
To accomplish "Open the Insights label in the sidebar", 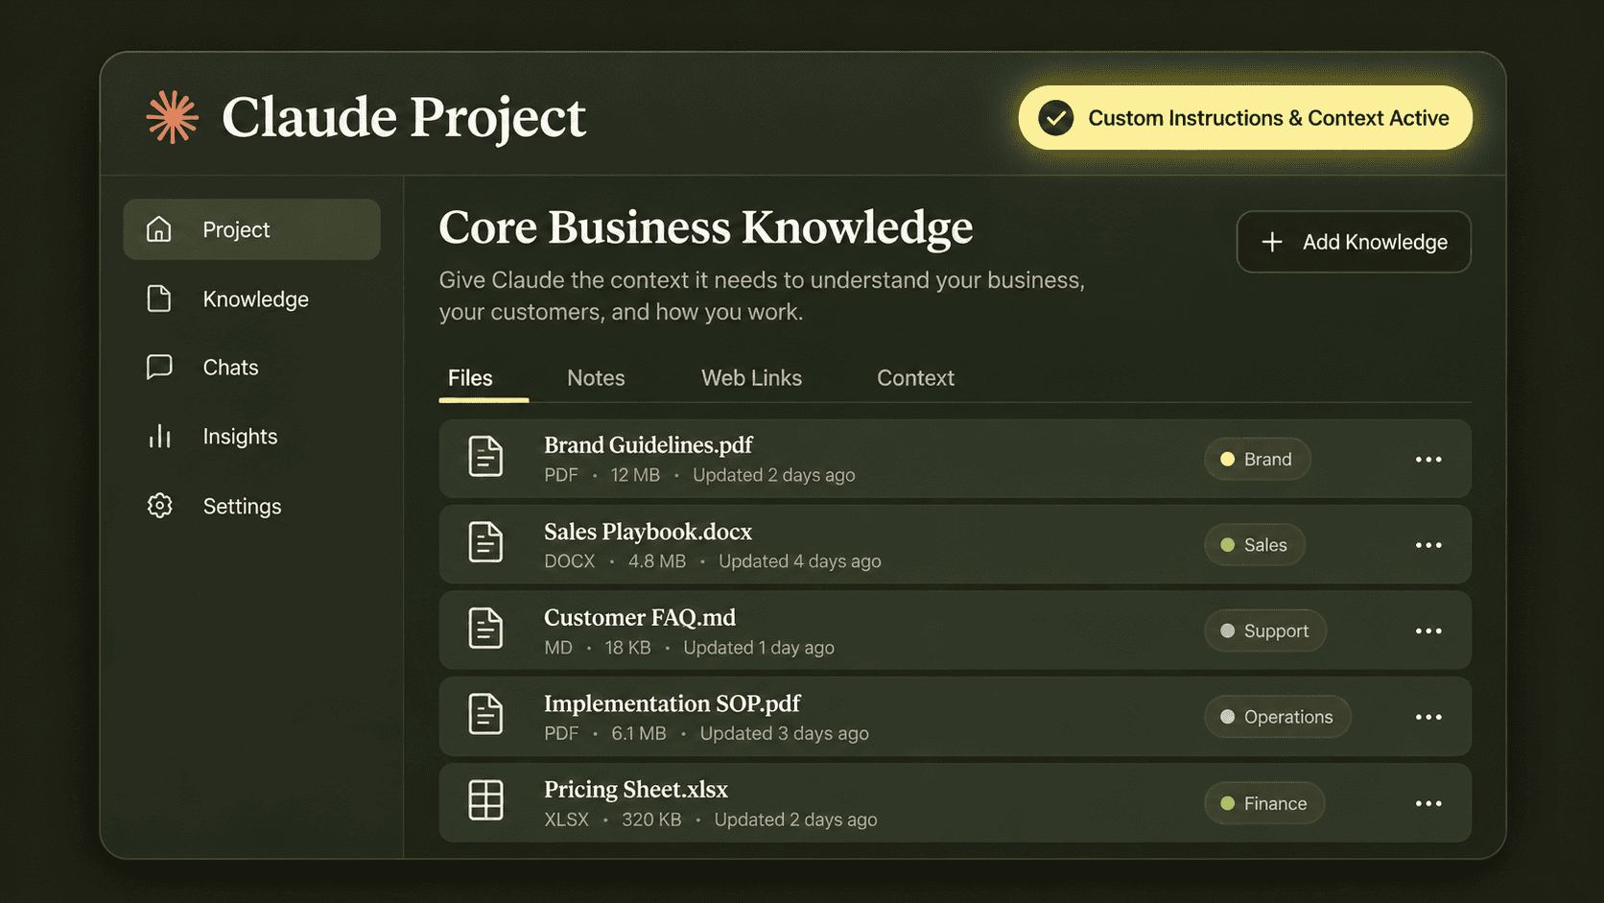I will tap(240, 437).
